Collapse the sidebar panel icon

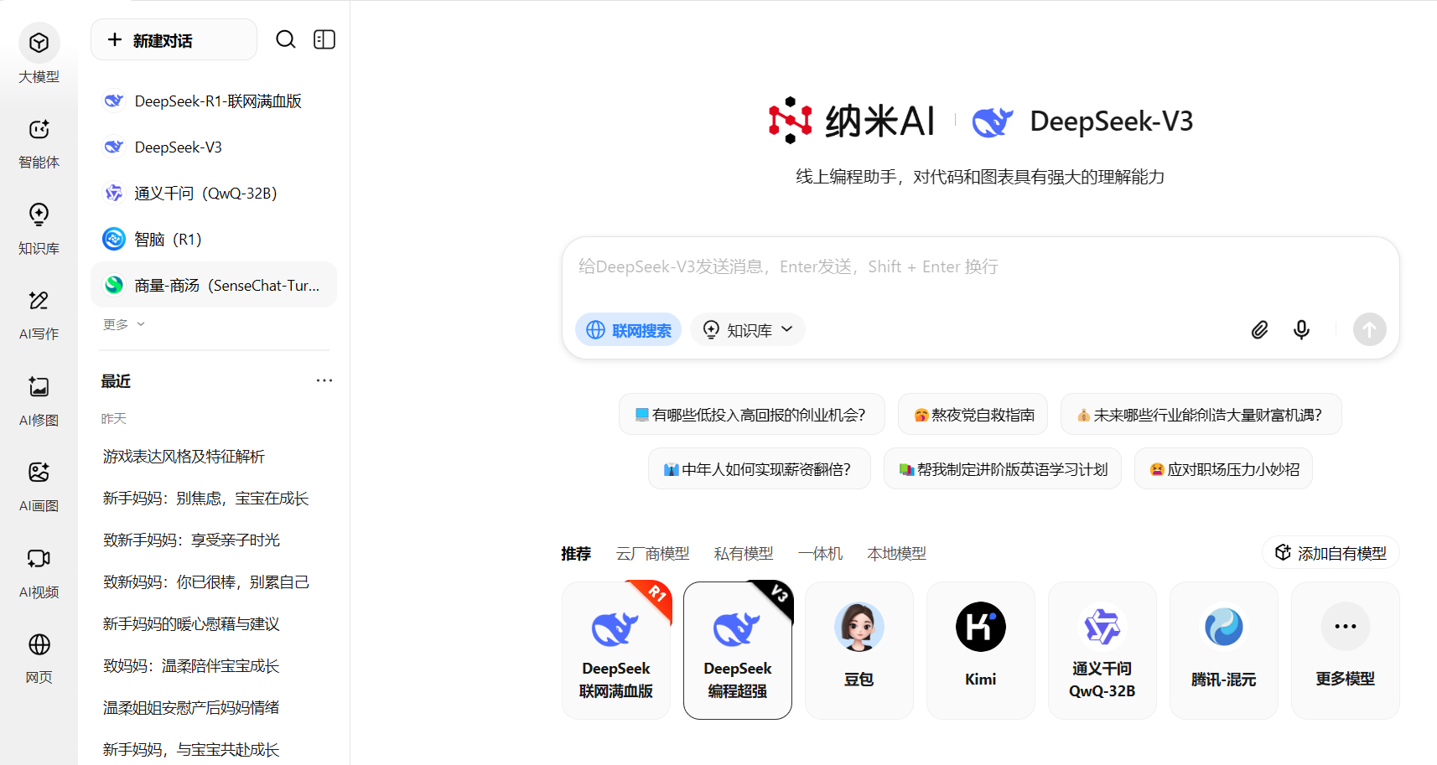324,39
